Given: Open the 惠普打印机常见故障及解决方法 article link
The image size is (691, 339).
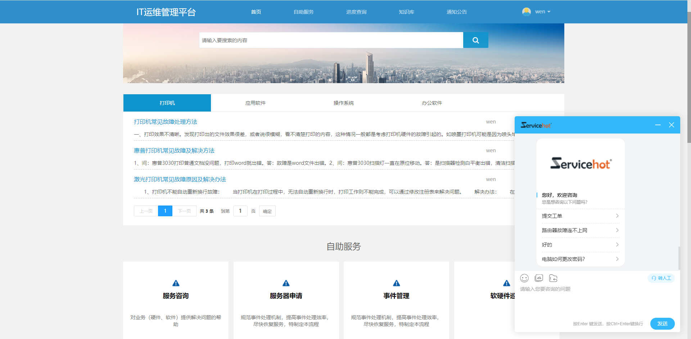Looking at the screenshot, I should (x=174, y=150).
